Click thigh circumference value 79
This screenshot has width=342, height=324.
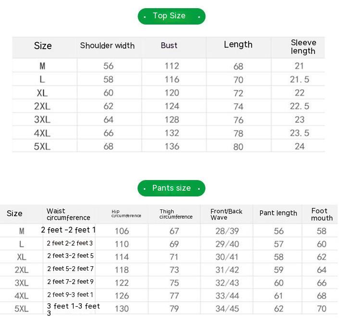[x=174, y=309]
